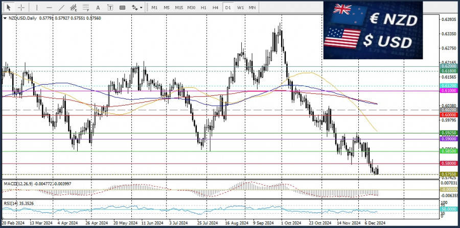Click the gray 0.60200 level label
The image size is (460, 228).
pyautogui.click(x=449, y=110)
